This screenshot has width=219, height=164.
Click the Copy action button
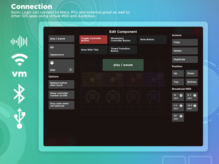(185, 42)
